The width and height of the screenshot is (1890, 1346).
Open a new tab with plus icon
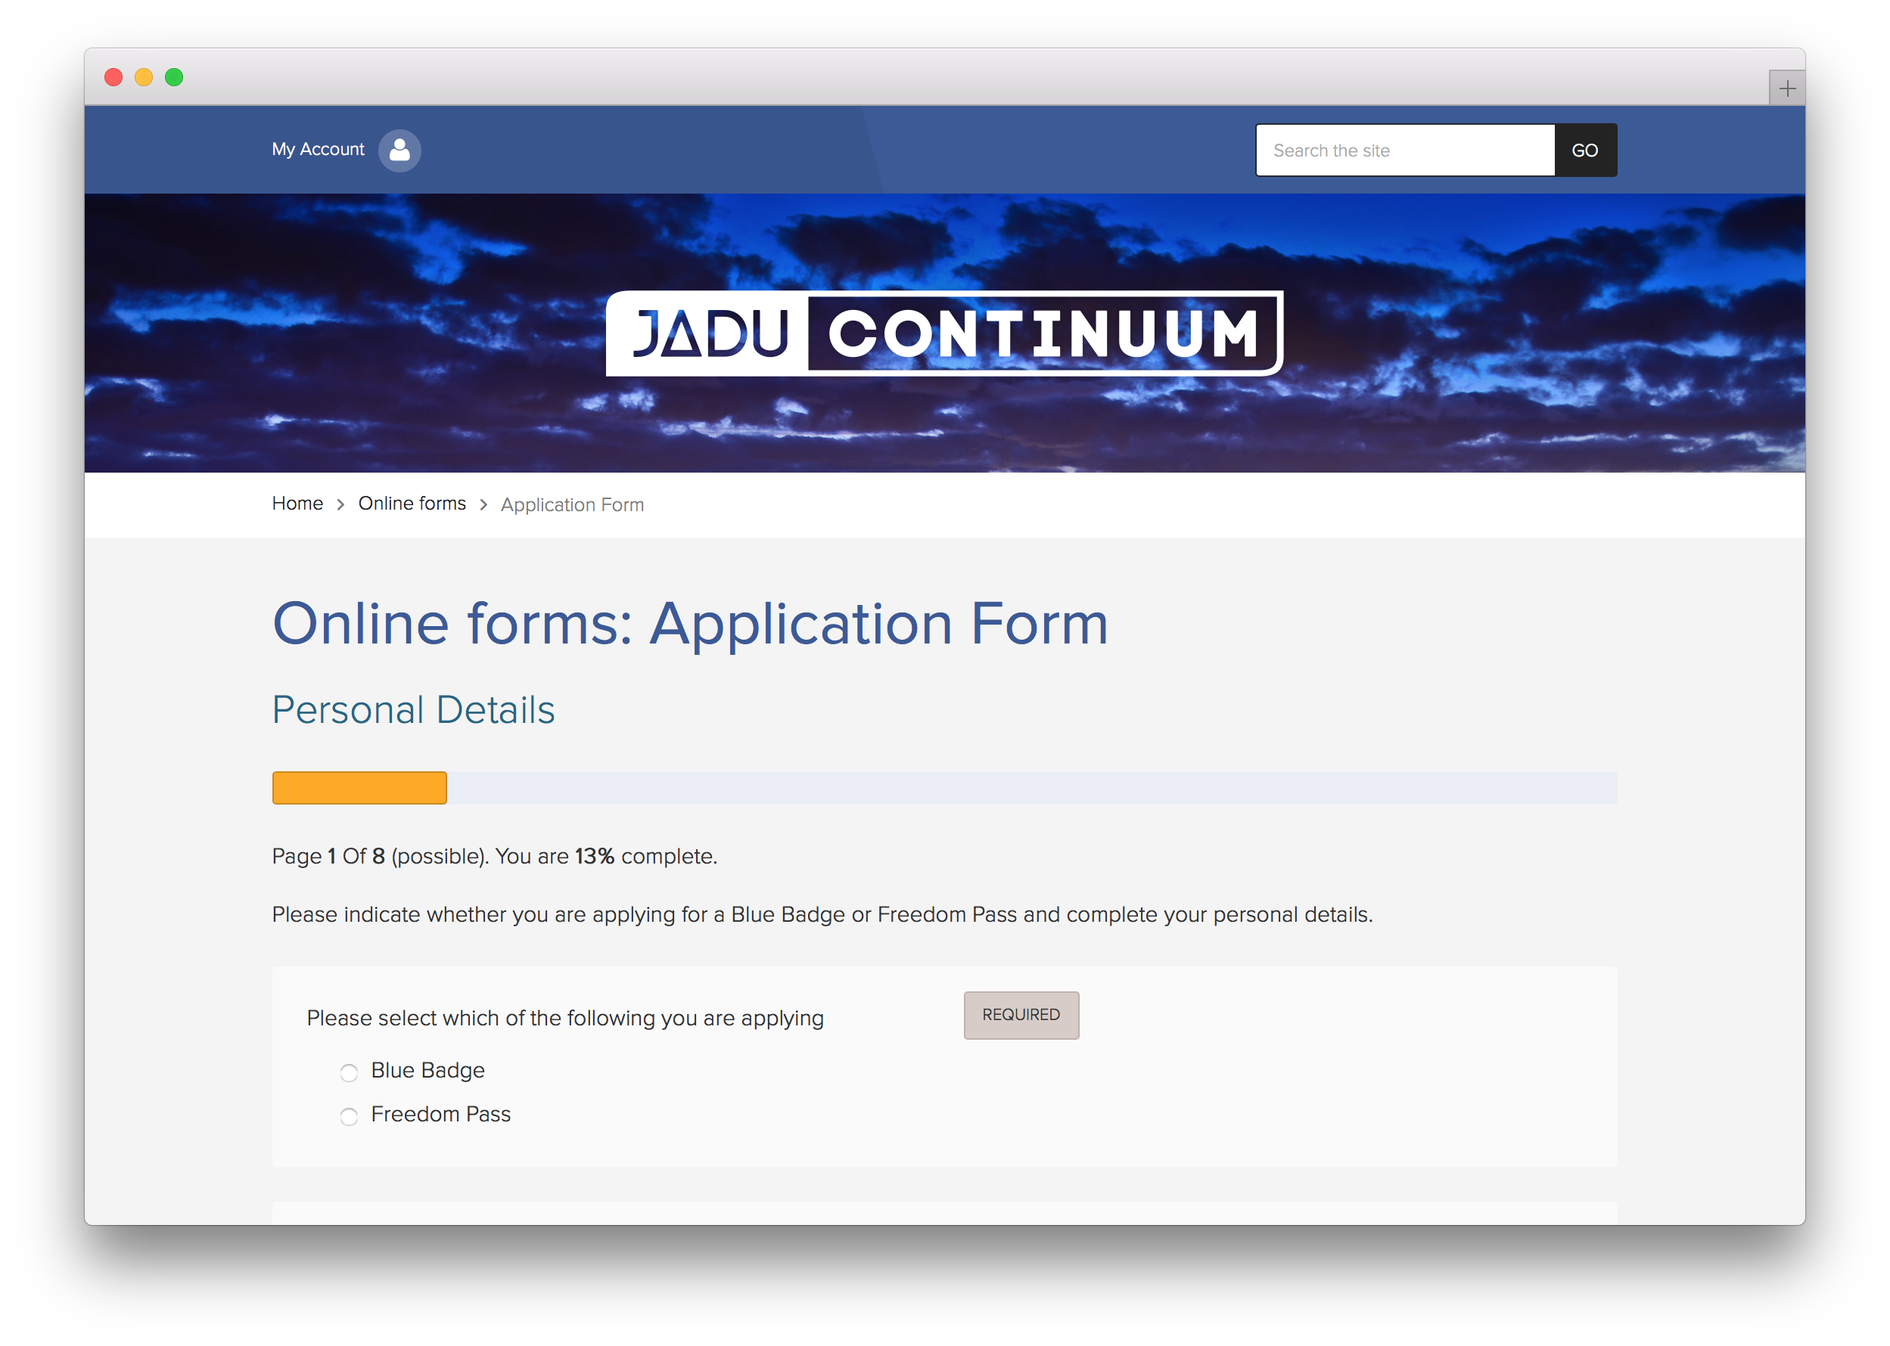pyautogui.click(x=1786, y=88)
